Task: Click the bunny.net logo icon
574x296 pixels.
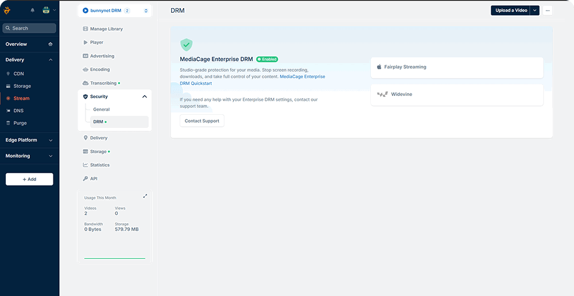Action: (7, 10)
